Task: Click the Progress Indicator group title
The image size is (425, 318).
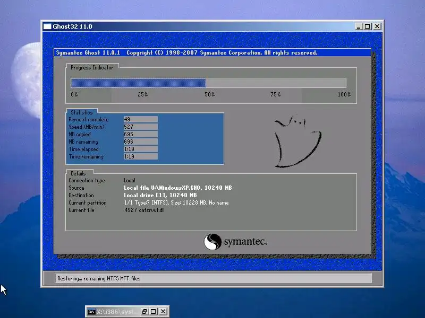Action: click(92, 68)
